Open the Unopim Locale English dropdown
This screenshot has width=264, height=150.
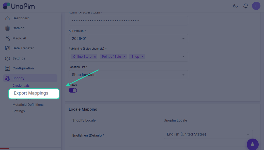(208, 134)
